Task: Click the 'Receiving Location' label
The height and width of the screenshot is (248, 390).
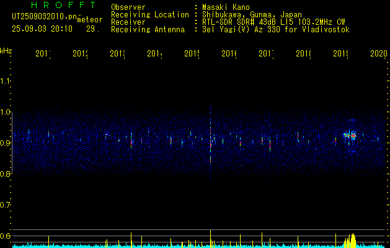Action: pos(150,15)
